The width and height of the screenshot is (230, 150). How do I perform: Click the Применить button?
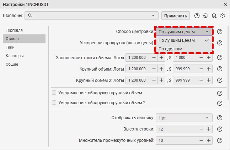(176, 16)
